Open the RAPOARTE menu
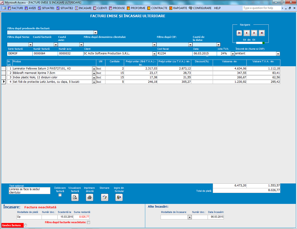The image size is (297, 229). (x=178, y=8)
